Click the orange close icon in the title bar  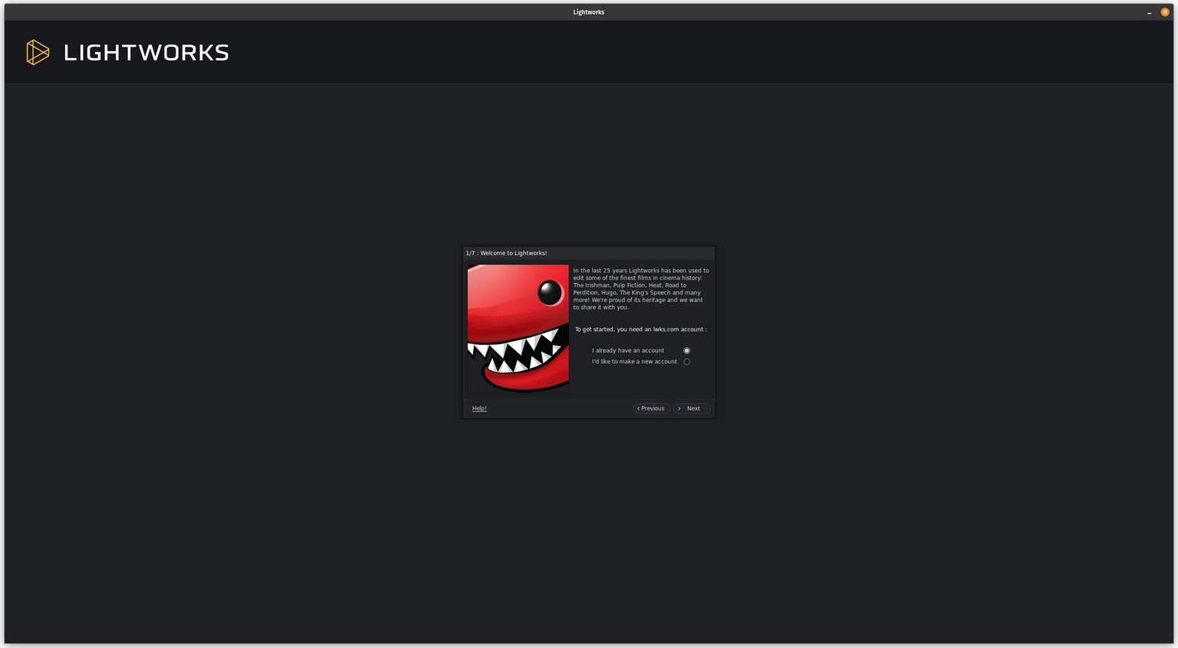coord(1164,12)
